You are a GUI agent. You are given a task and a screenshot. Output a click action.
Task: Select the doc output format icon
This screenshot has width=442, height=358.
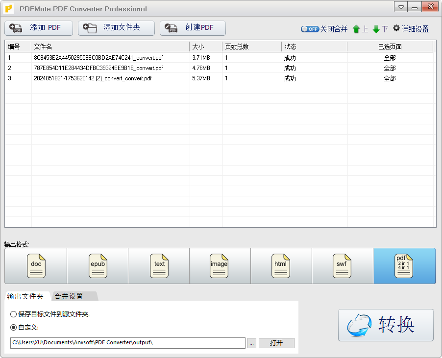pyautogui.click(x=35, y=266)
